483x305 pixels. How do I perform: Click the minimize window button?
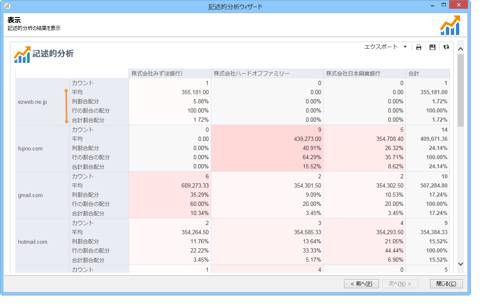[432, 5]
